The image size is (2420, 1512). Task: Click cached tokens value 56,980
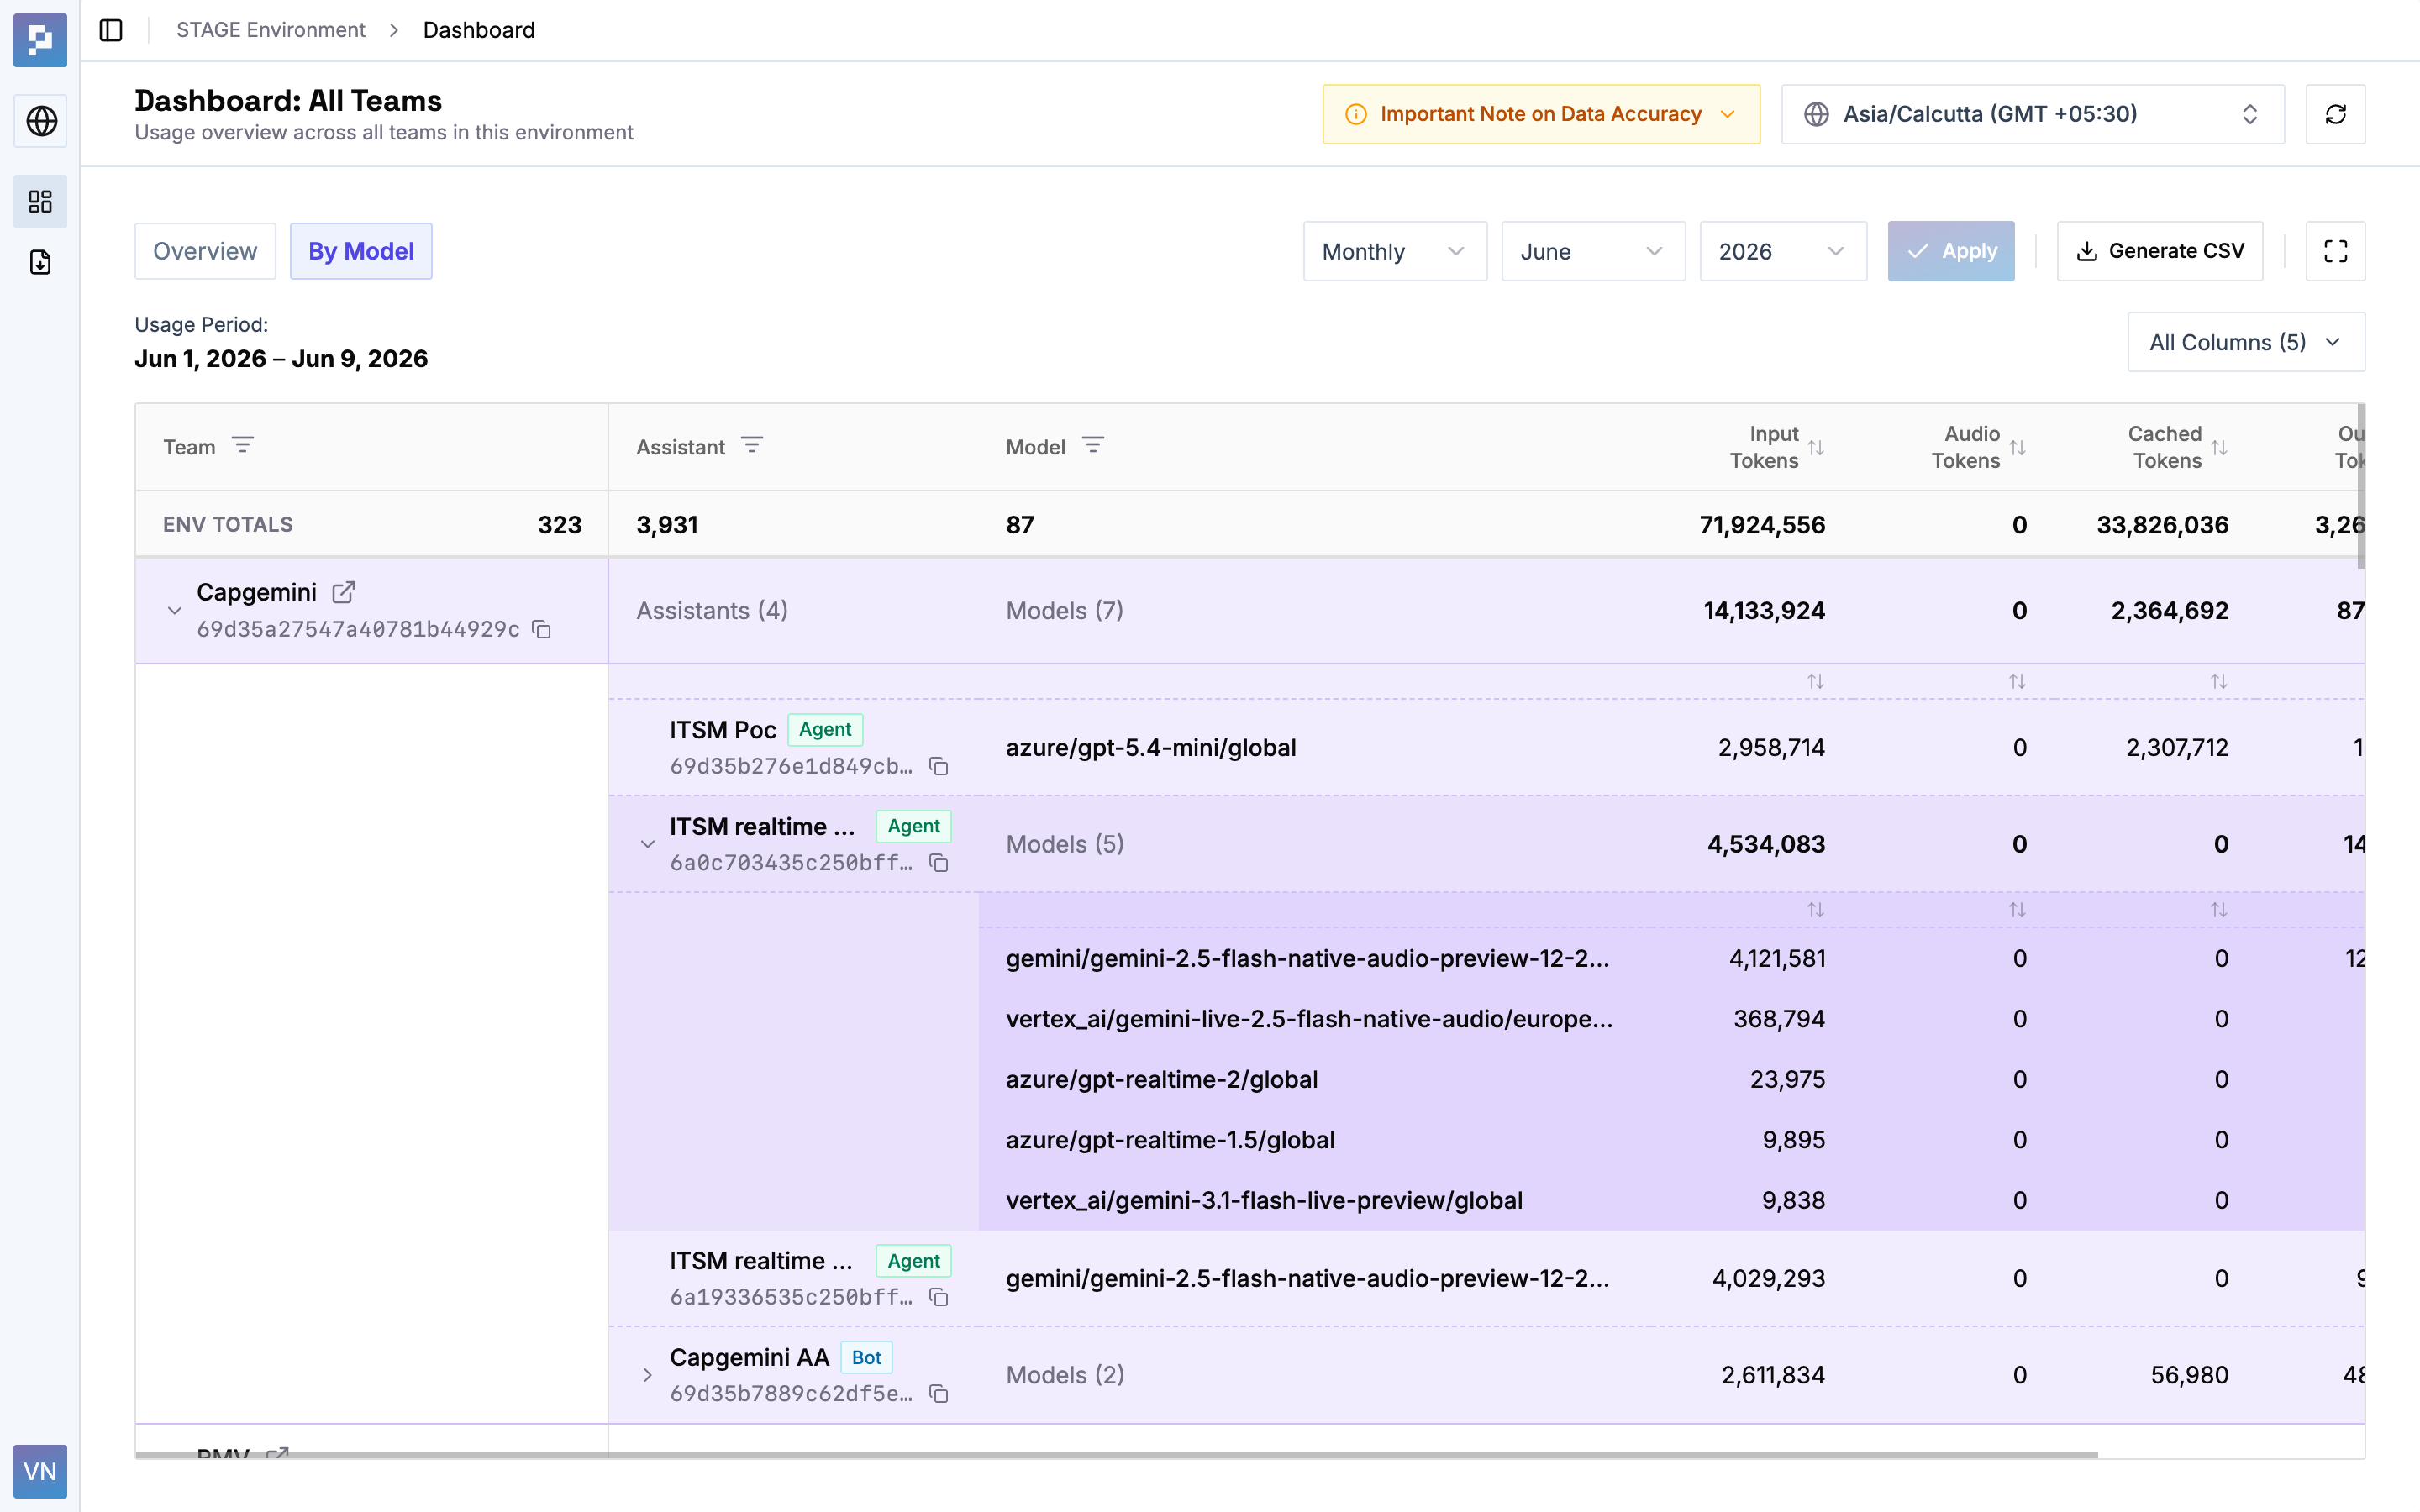pos(2189,1375)
